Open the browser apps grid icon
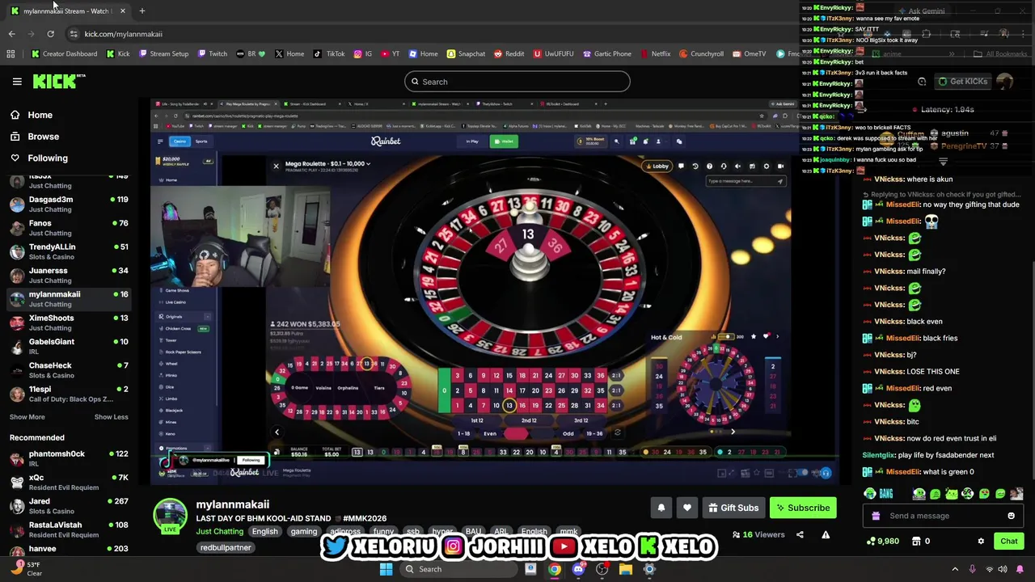This screenshot has width=1035, height=582. (11, 54)
